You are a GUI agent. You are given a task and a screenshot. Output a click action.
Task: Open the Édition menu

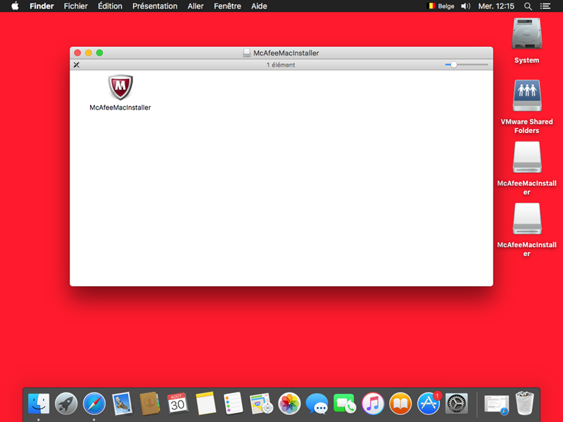tap(110, 6)
